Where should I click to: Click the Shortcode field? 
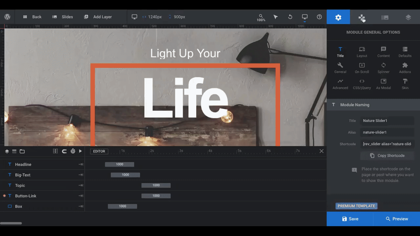[387, 144]
